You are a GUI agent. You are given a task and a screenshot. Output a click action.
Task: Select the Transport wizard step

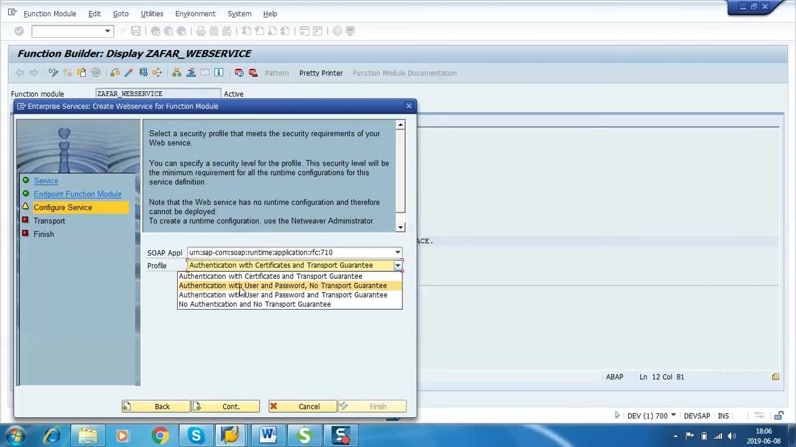pos(49,221)
